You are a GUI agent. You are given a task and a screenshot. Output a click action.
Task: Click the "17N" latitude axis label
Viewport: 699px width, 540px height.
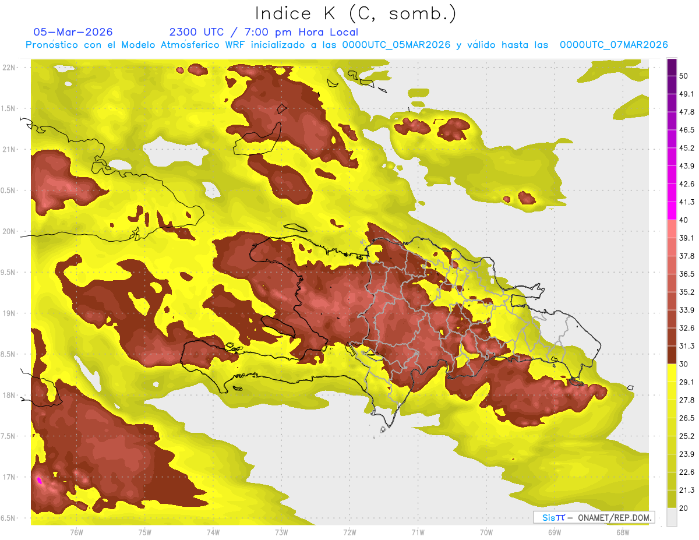point(9,477)
